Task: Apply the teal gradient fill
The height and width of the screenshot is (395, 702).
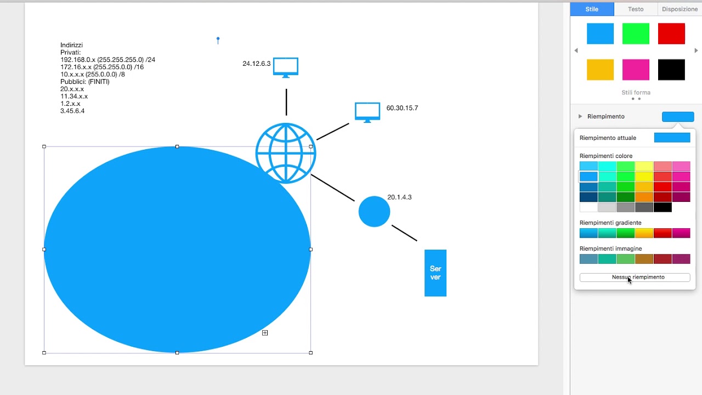Action: [x=607, y=233]
